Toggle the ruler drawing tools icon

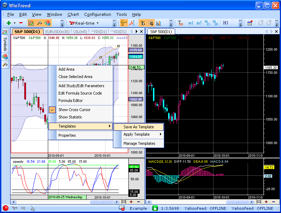tap(124, 23)
